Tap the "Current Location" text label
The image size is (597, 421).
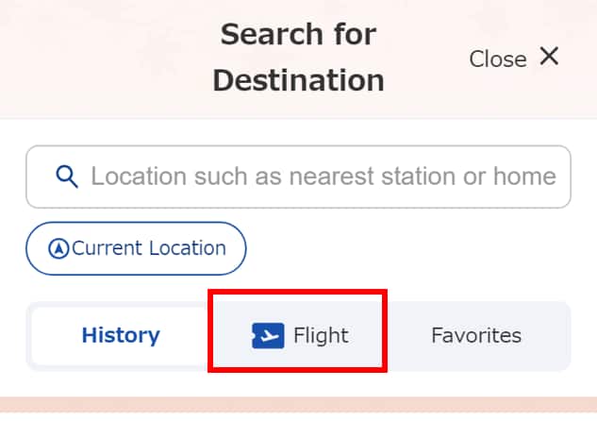coord(149,249)
